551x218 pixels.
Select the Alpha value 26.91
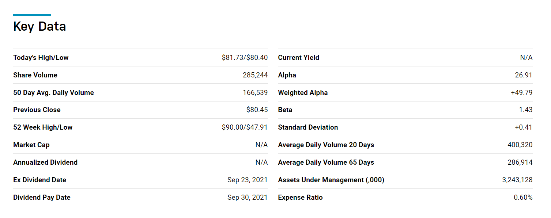(524, 75)
